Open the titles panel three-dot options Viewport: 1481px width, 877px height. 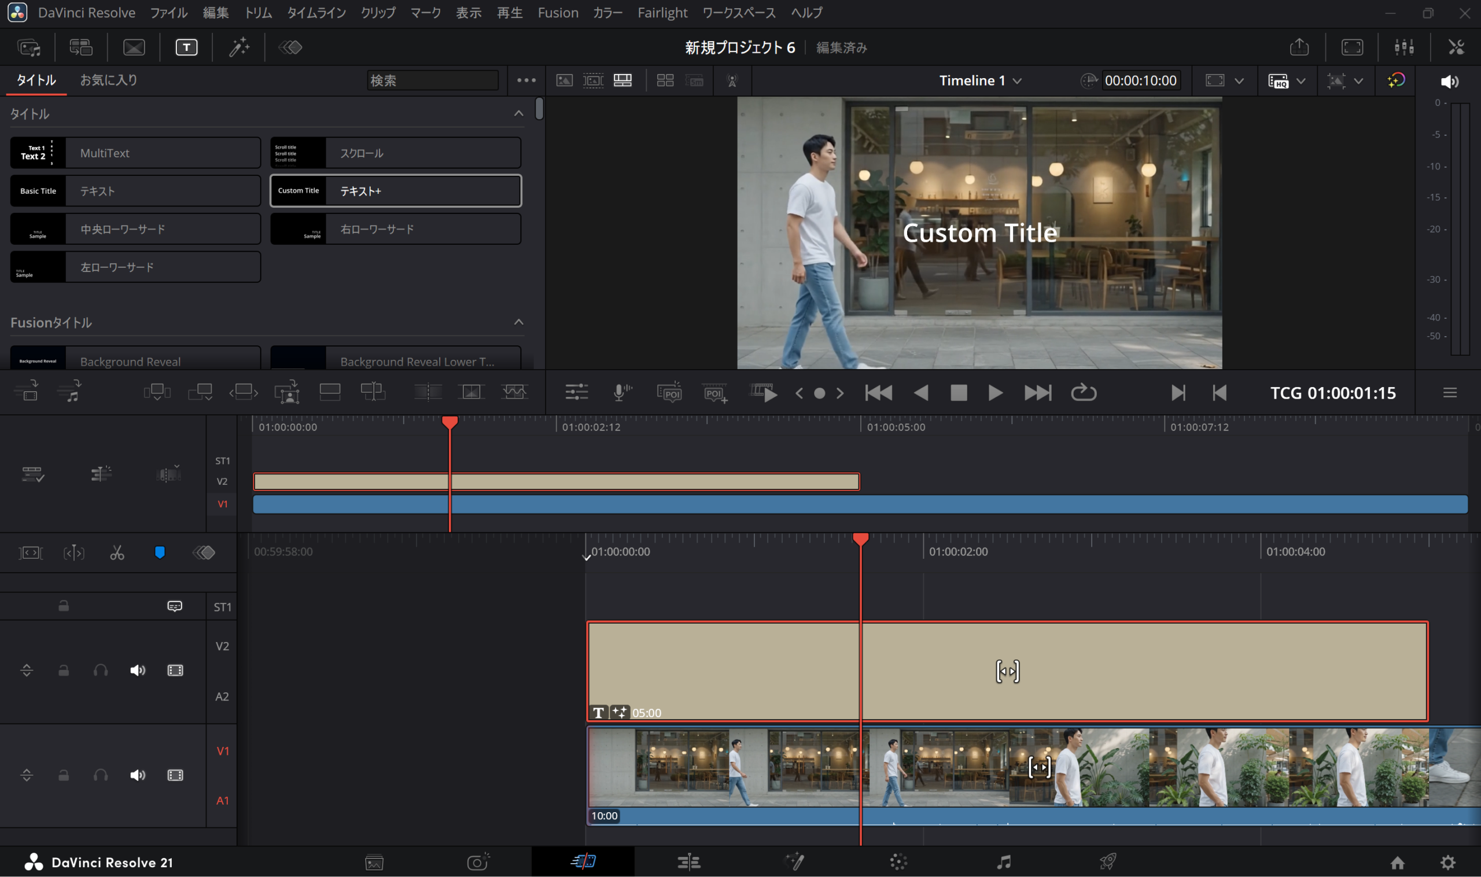coord(526,80)
